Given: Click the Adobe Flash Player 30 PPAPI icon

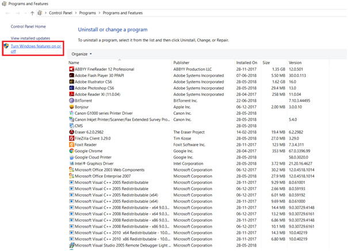Looking at the screenshot, I should coord(71,75).
